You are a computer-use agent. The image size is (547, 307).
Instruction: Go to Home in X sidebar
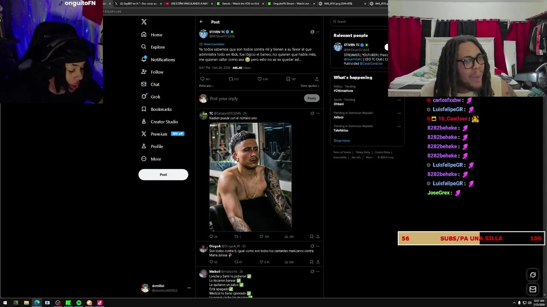coord(152,35)
